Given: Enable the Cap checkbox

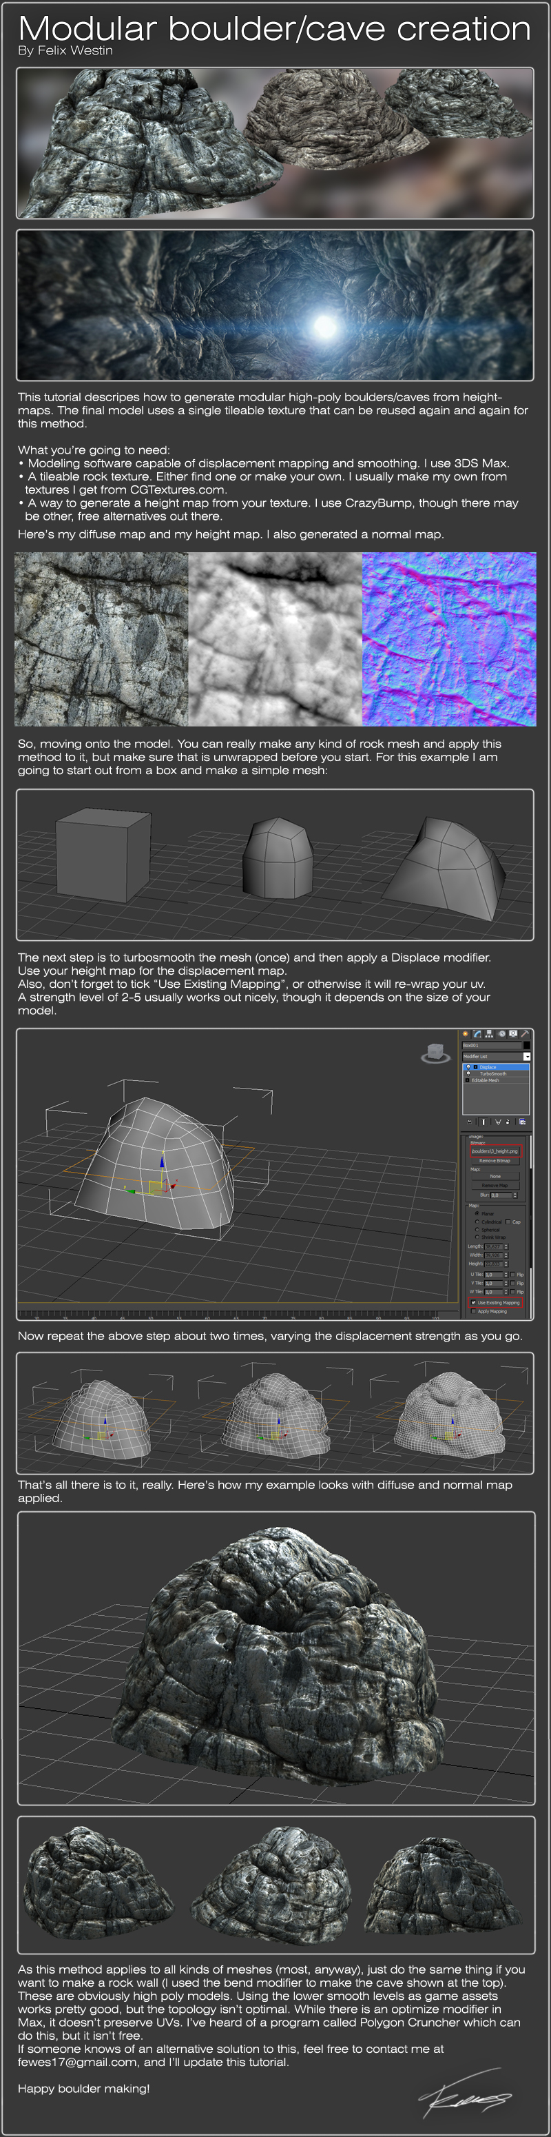Looking at the screenshot, I should point(509,1222).
